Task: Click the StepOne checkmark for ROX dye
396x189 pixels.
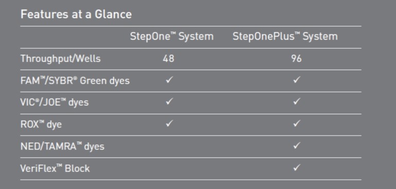Action: pos(169,124)
